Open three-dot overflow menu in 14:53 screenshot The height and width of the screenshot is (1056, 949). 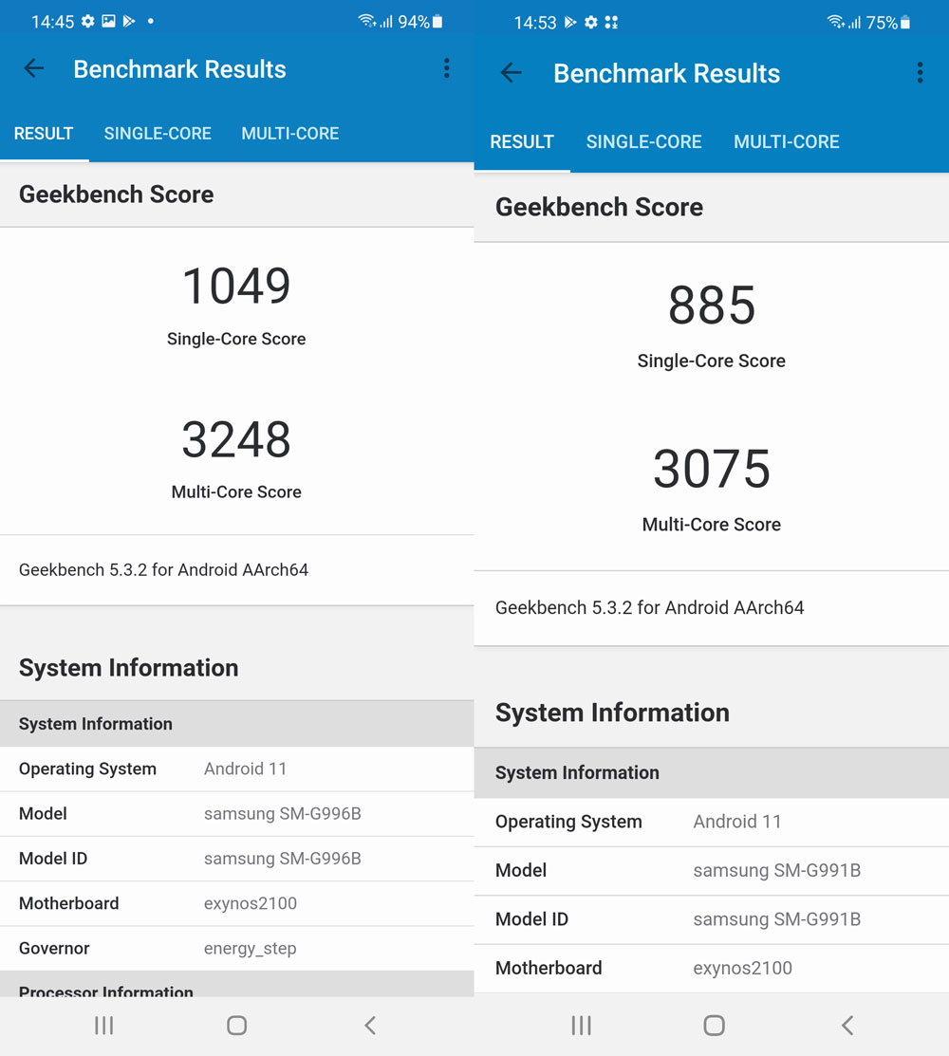(x=920, y=72)
